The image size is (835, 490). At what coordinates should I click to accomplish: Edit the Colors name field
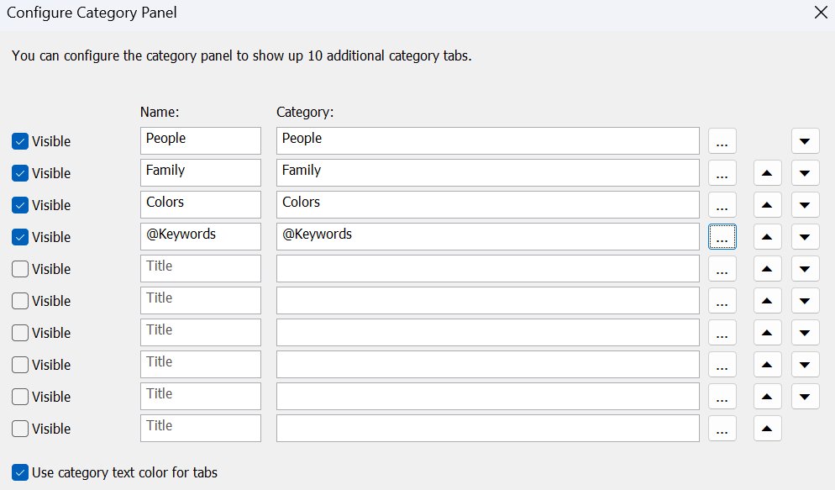click(x=201, y=204)
